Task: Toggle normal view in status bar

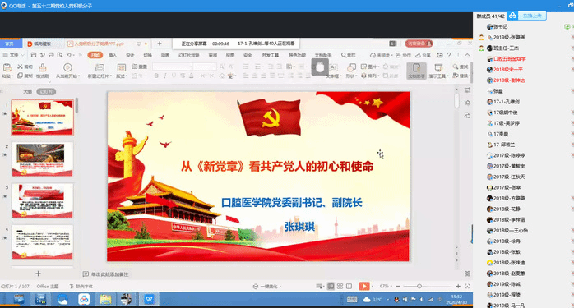Action: [x=331, y=286]
